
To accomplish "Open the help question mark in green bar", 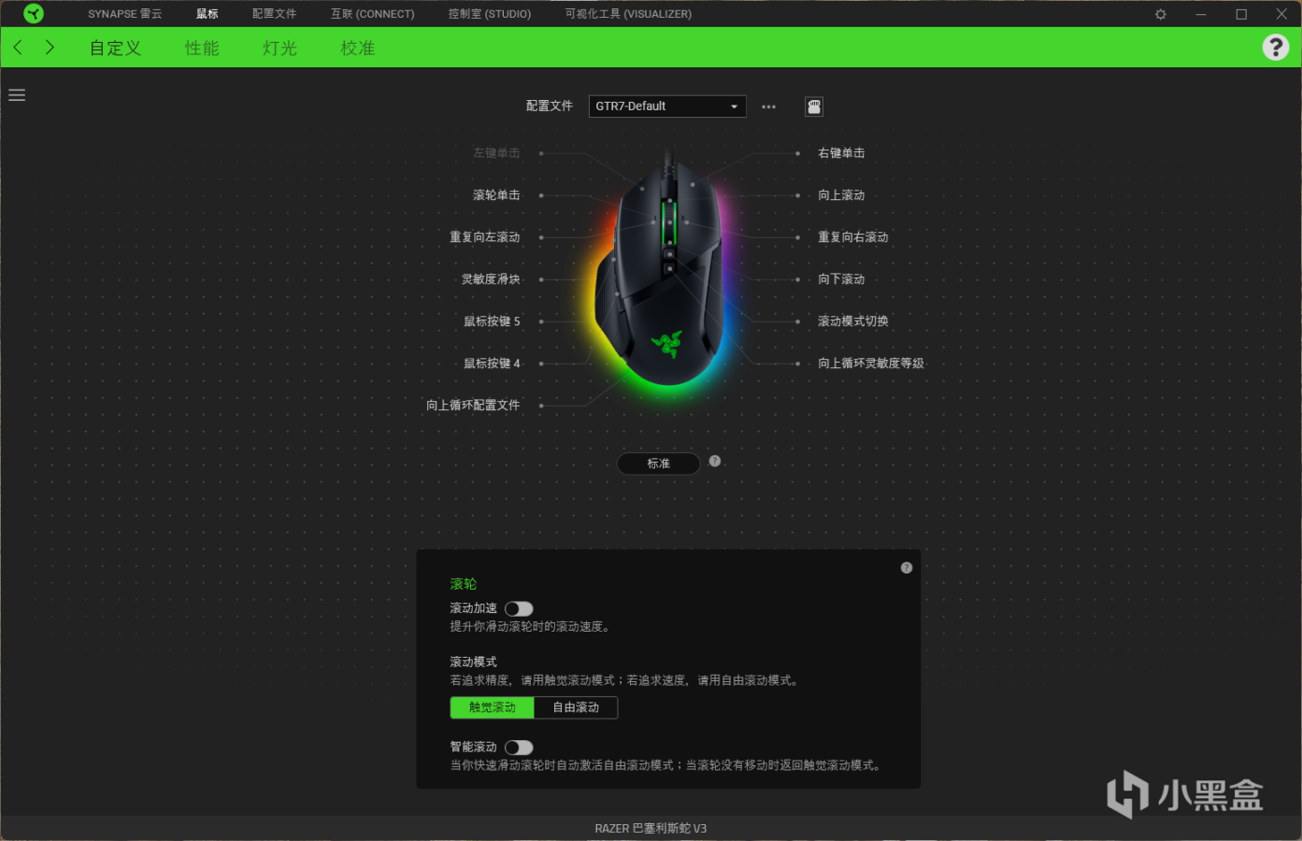I will pyautogui.click(x=1276, y=47).
